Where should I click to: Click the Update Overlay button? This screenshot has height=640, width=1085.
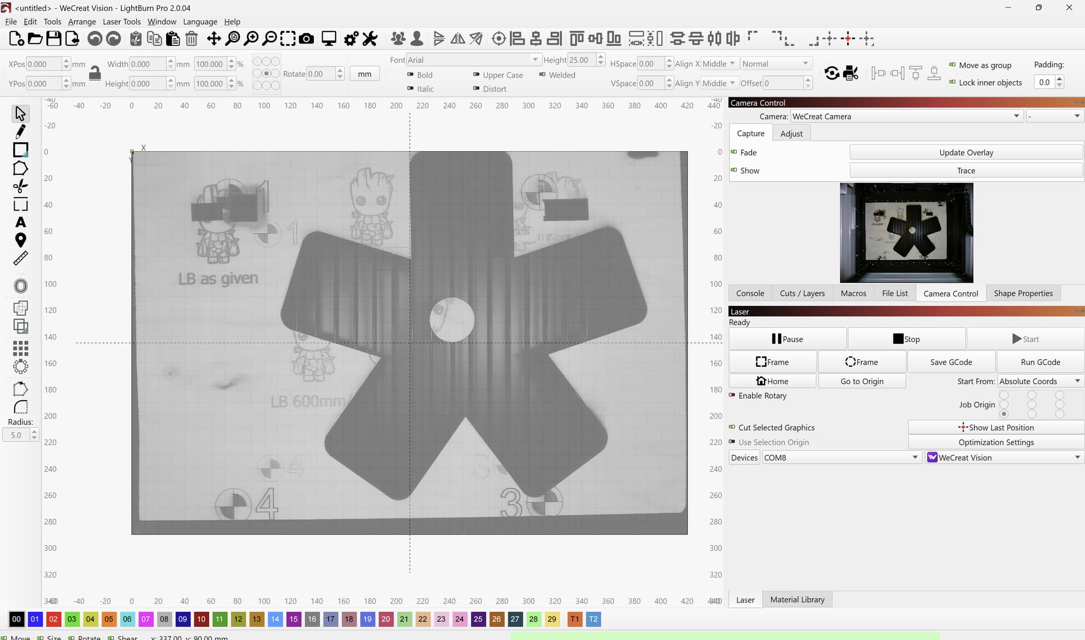(x=966, y=152)
